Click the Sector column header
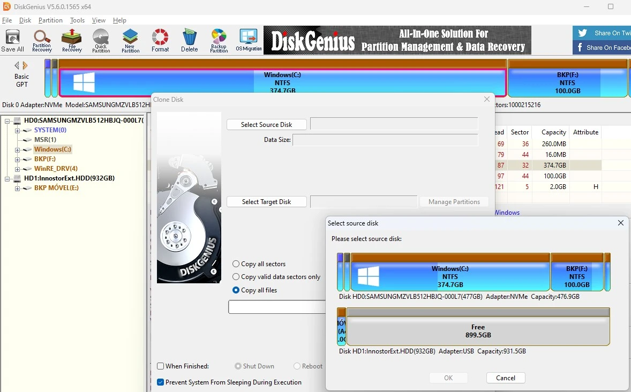 point(520,132)
